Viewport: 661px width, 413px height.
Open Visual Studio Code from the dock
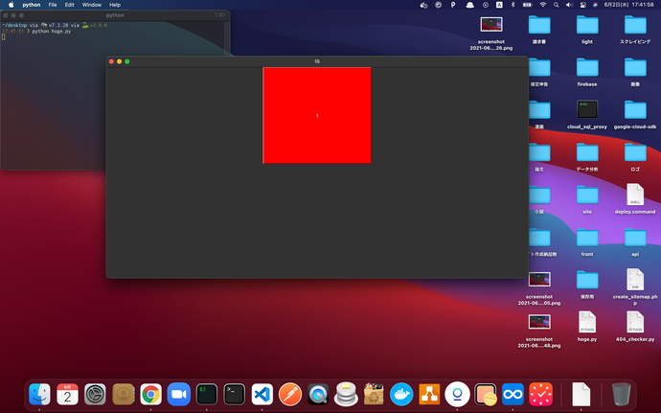262,394
